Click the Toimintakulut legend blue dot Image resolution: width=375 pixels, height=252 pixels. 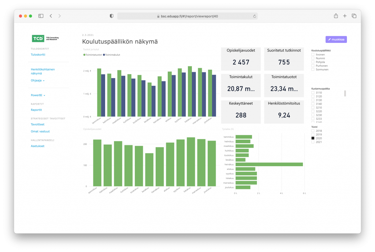pyautogui.click(x=104, y=55)
